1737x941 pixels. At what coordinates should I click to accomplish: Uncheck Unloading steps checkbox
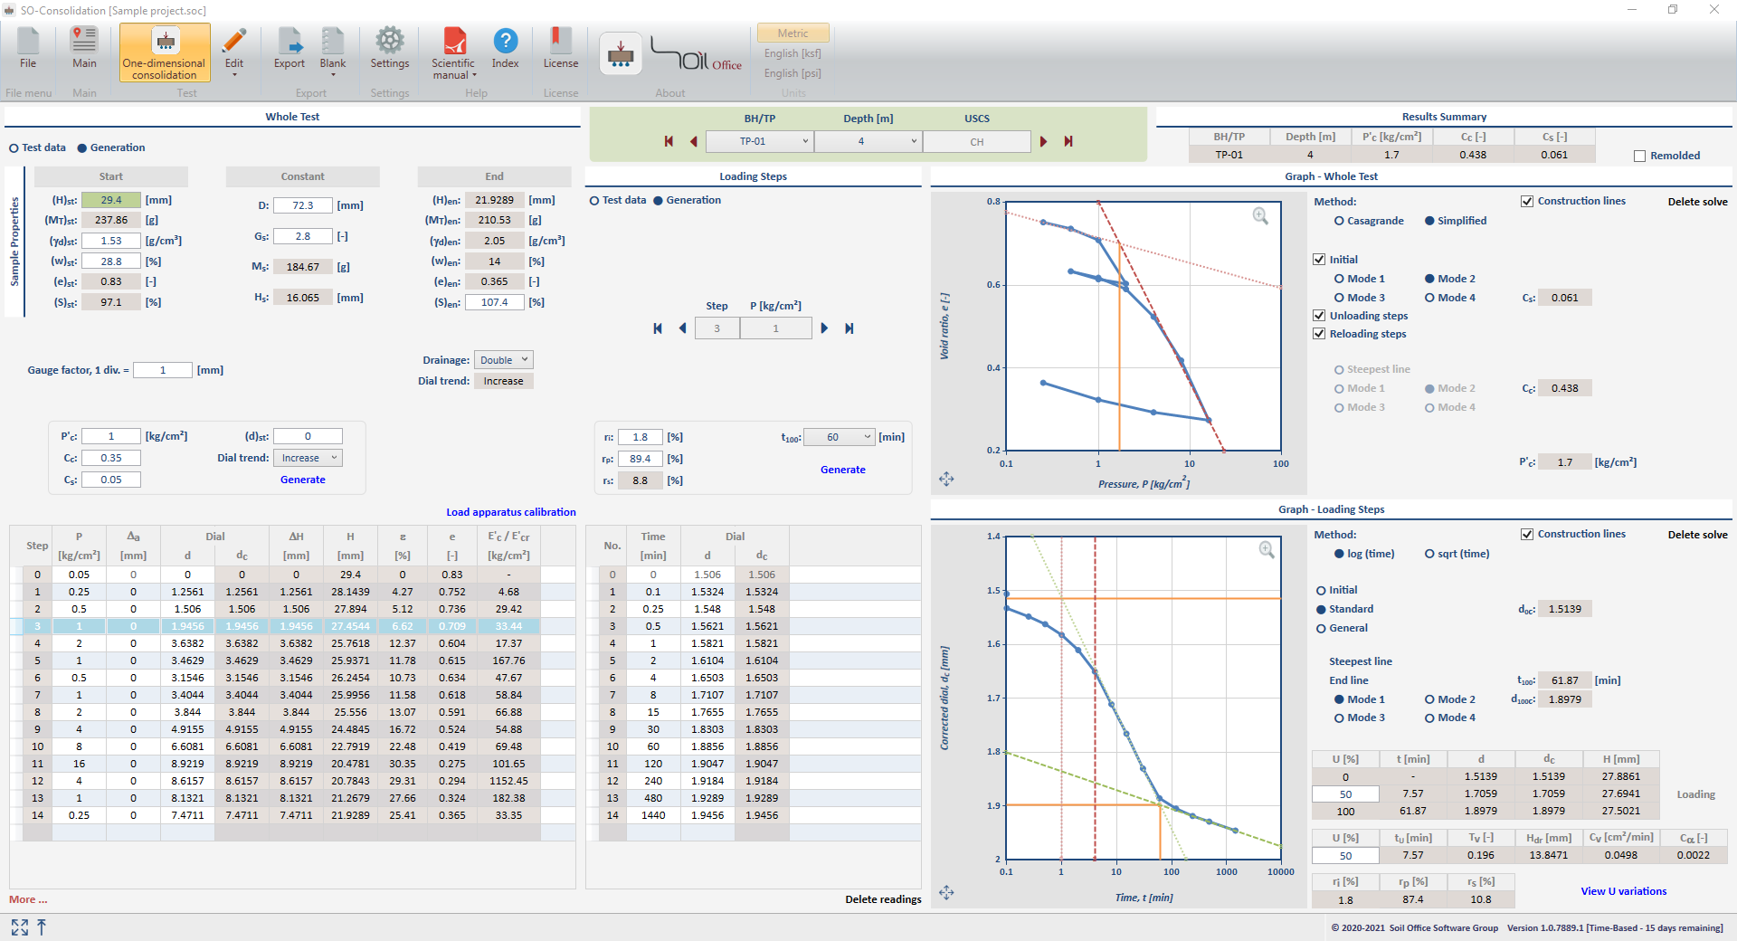pos(1319,316)
